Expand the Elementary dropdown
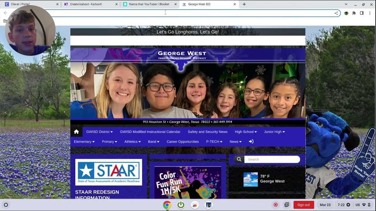The width and height of the screenshot is (376, 211). click(84, 142)
